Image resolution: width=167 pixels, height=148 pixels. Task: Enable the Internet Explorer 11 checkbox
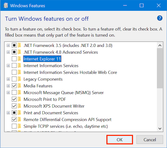(14, 59)
